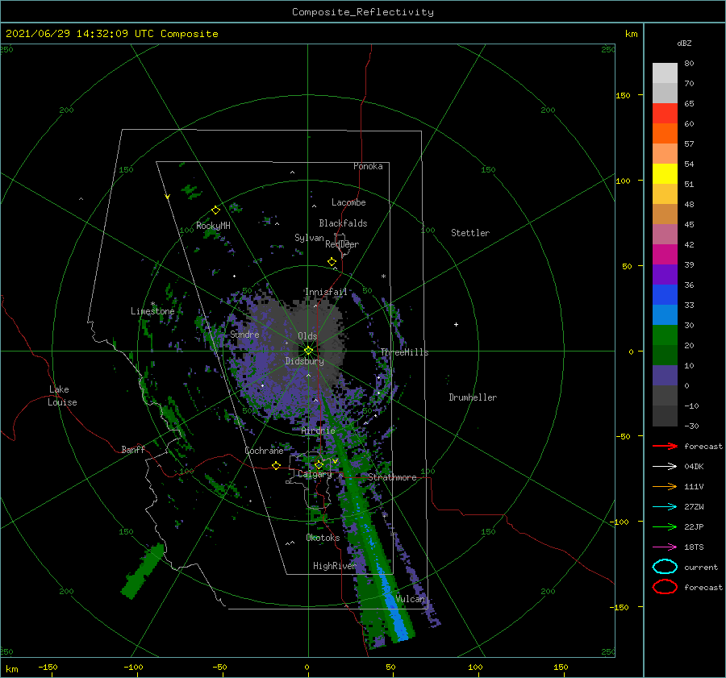Click the HighRiver town label
726x678 pixels.
[x=335, y=566]
